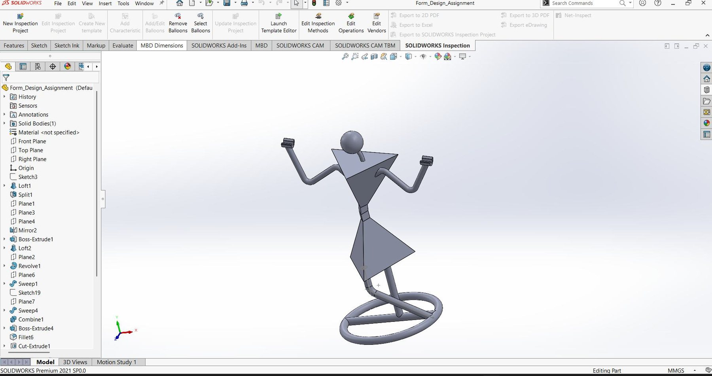
Task: Open Appearances tab in task pane
Action: click(706, 123)
